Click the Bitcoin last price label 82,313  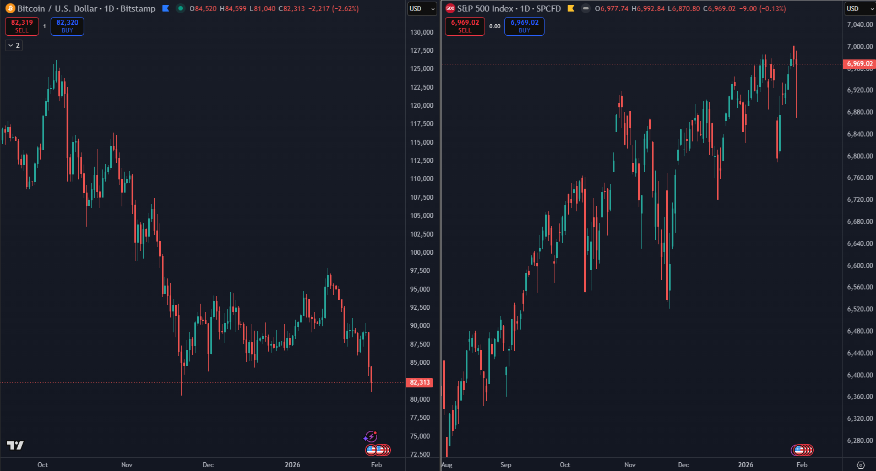pos(420,382)
